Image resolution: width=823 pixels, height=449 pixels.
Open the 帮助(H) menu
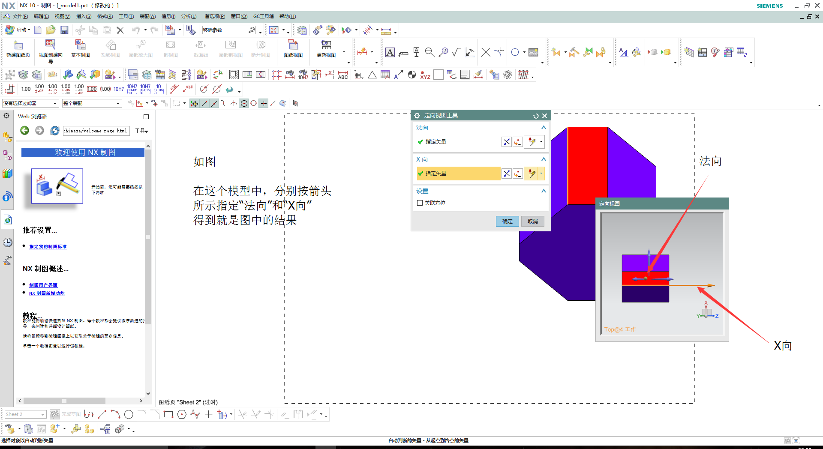(x=287, y=16)
